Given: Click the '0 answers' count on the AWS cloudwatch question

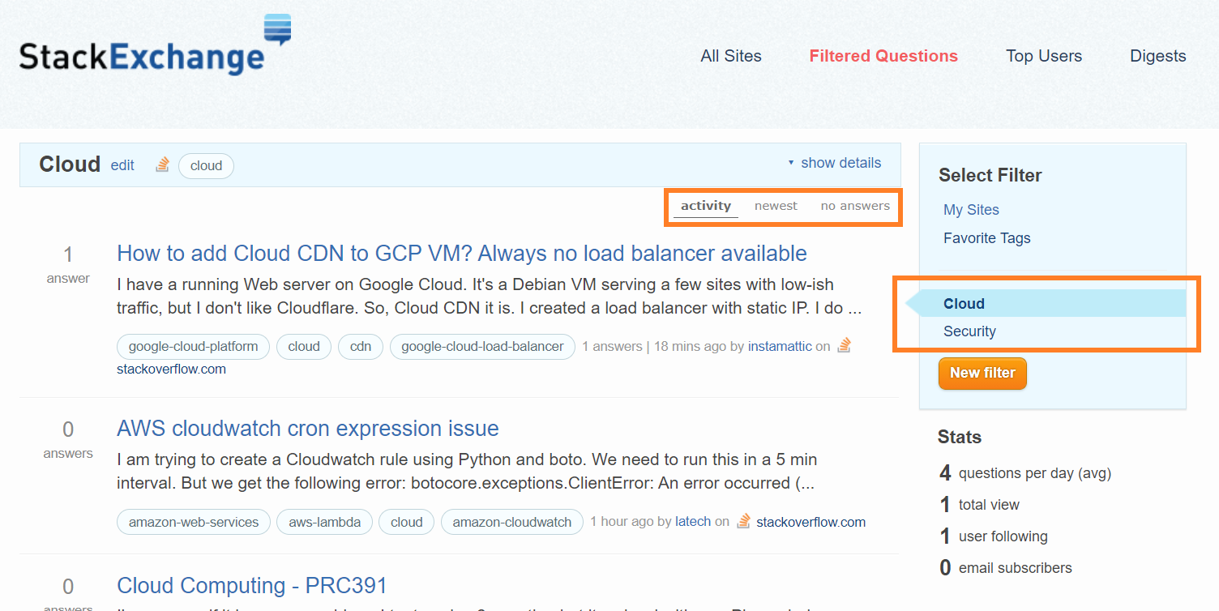Looking at the screenshot, I should pyautogui.click(x=68, y=439).
